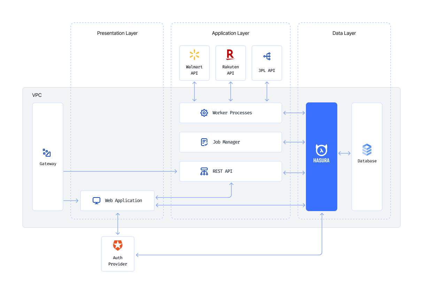Click the Auth Provider shield star icon
The width and height of the screenshot is (423, 294).
coord(118,245)
